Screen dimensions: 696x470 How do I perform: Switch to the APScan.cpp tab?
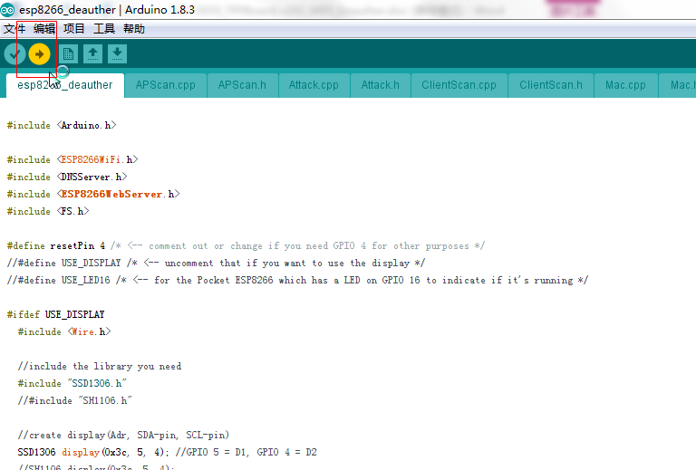[x=165, y=85]
